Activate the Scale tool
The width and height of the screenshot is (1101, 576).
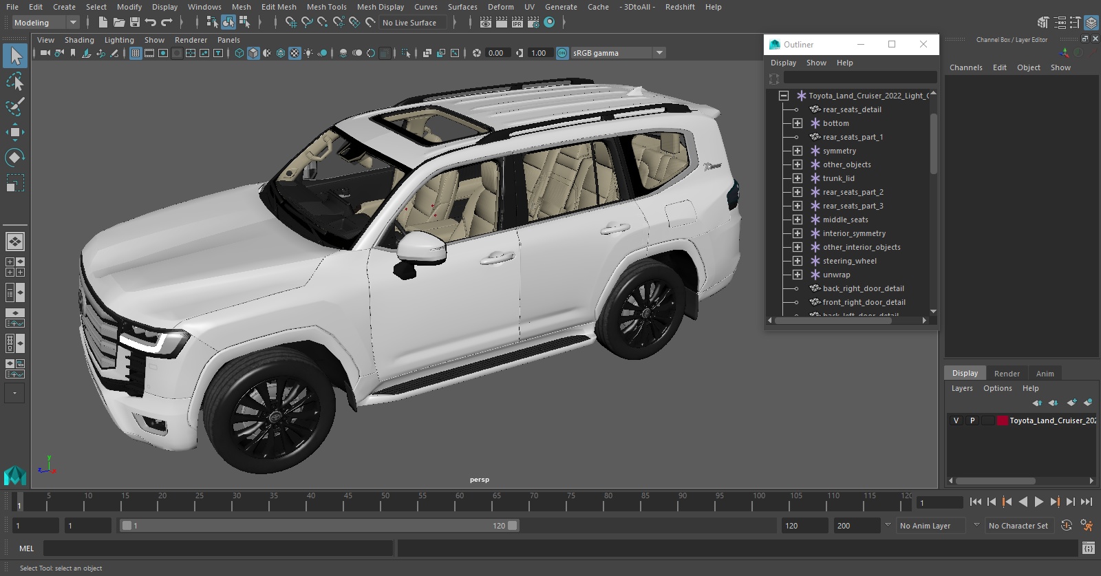(15, 183)
